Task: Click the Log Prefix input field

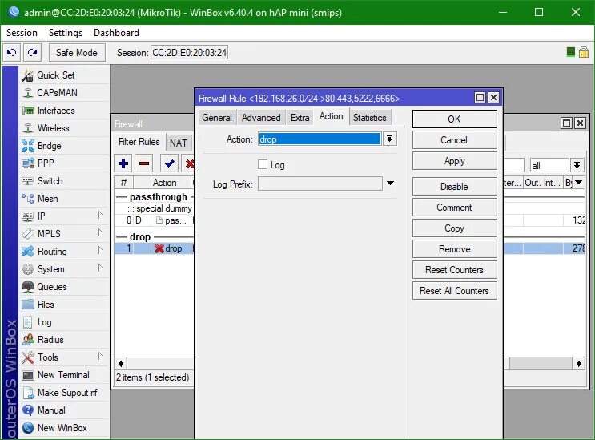Action: pyautogui.click(x=320, y=184)
